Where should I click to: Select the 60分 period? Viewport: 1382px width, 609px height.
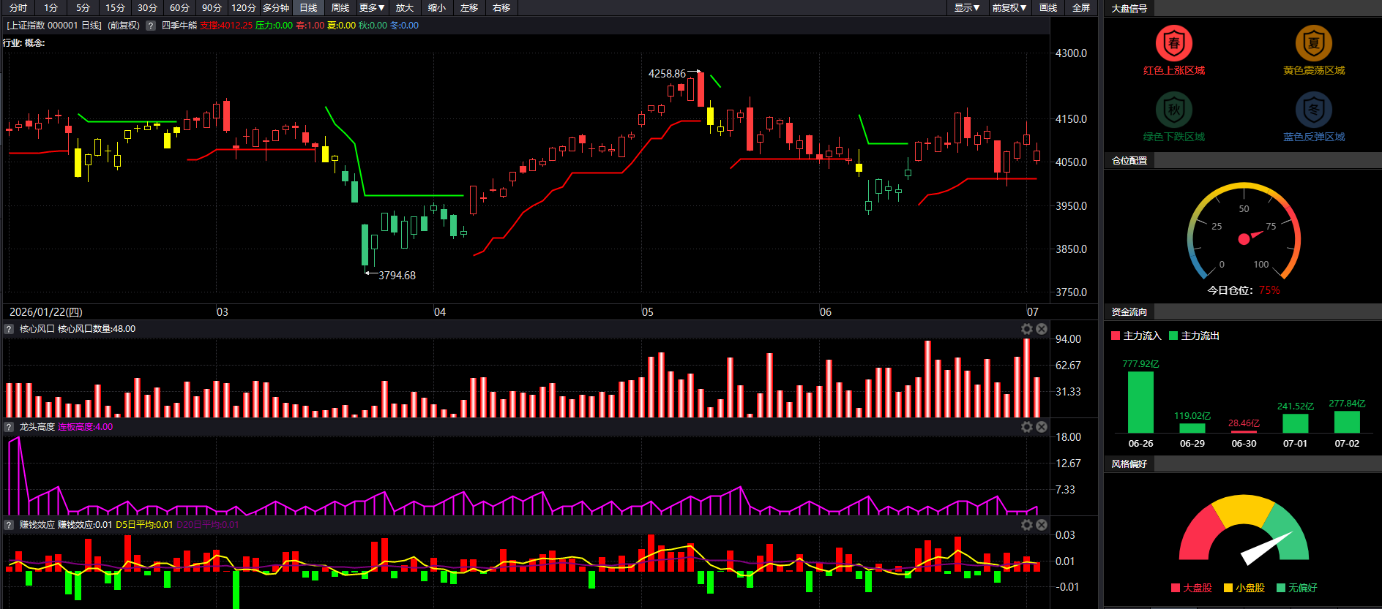click(179, 8)
